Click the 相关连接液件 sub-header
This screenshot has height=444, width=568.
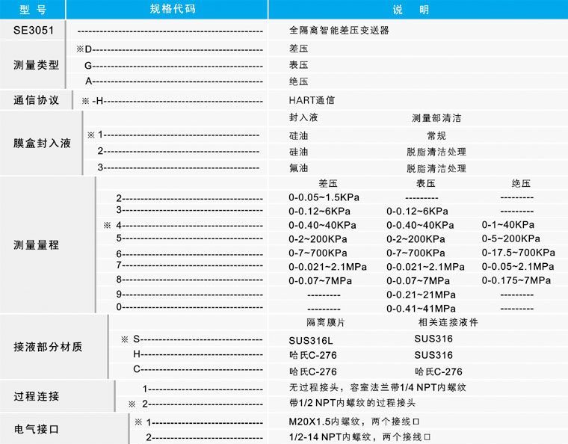pyautogui.click(x=448, y=322)
